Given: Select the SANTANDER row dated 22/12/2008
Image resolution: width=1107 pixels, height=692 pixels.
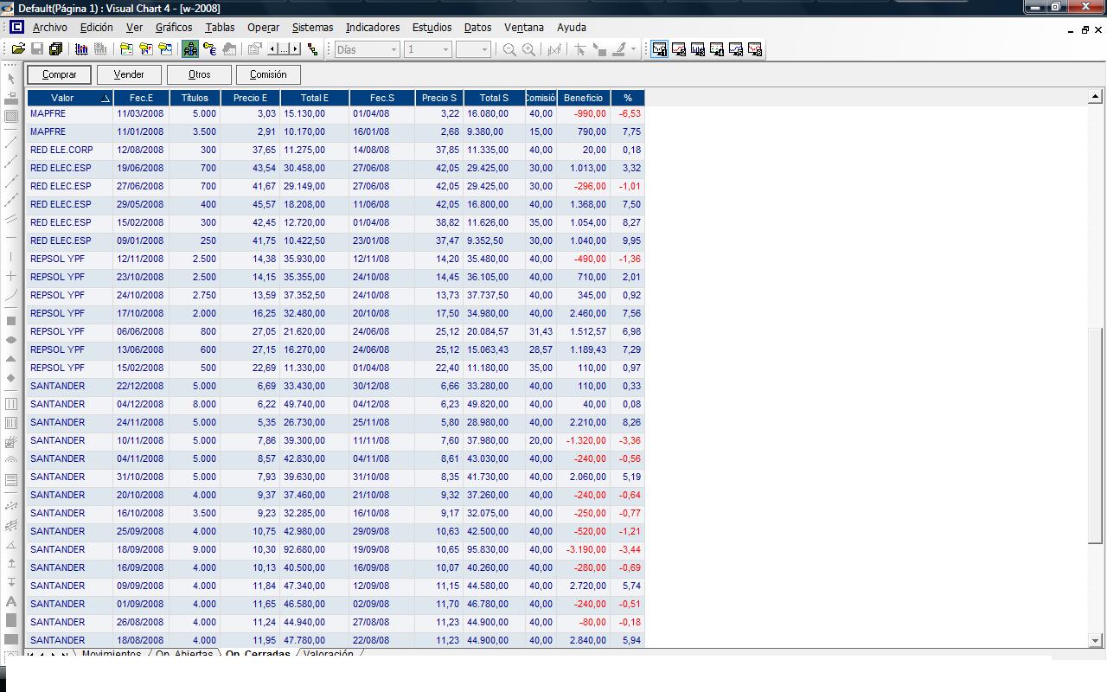Looking at the screenshot, I should 336,386.
